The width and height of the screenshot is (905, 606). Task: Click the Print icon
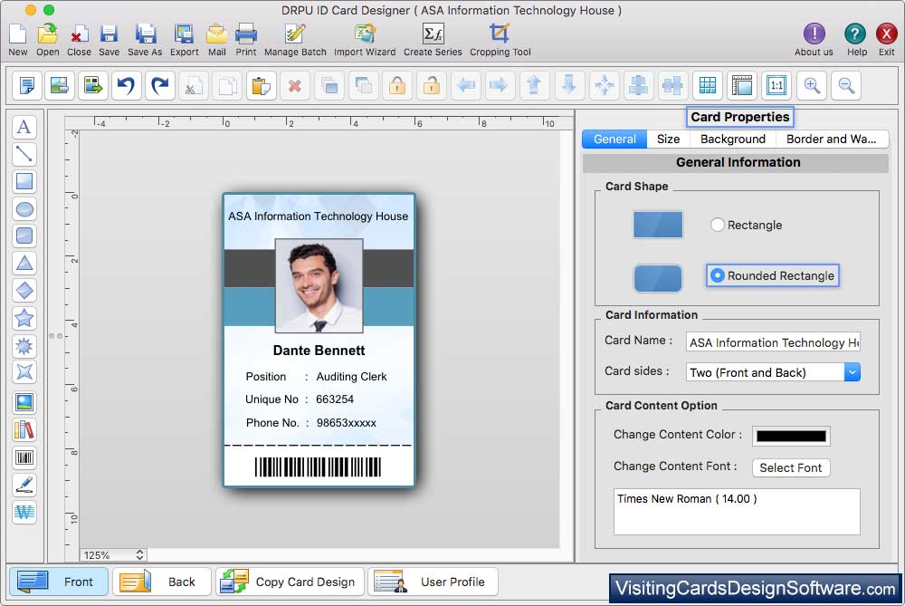246,39
